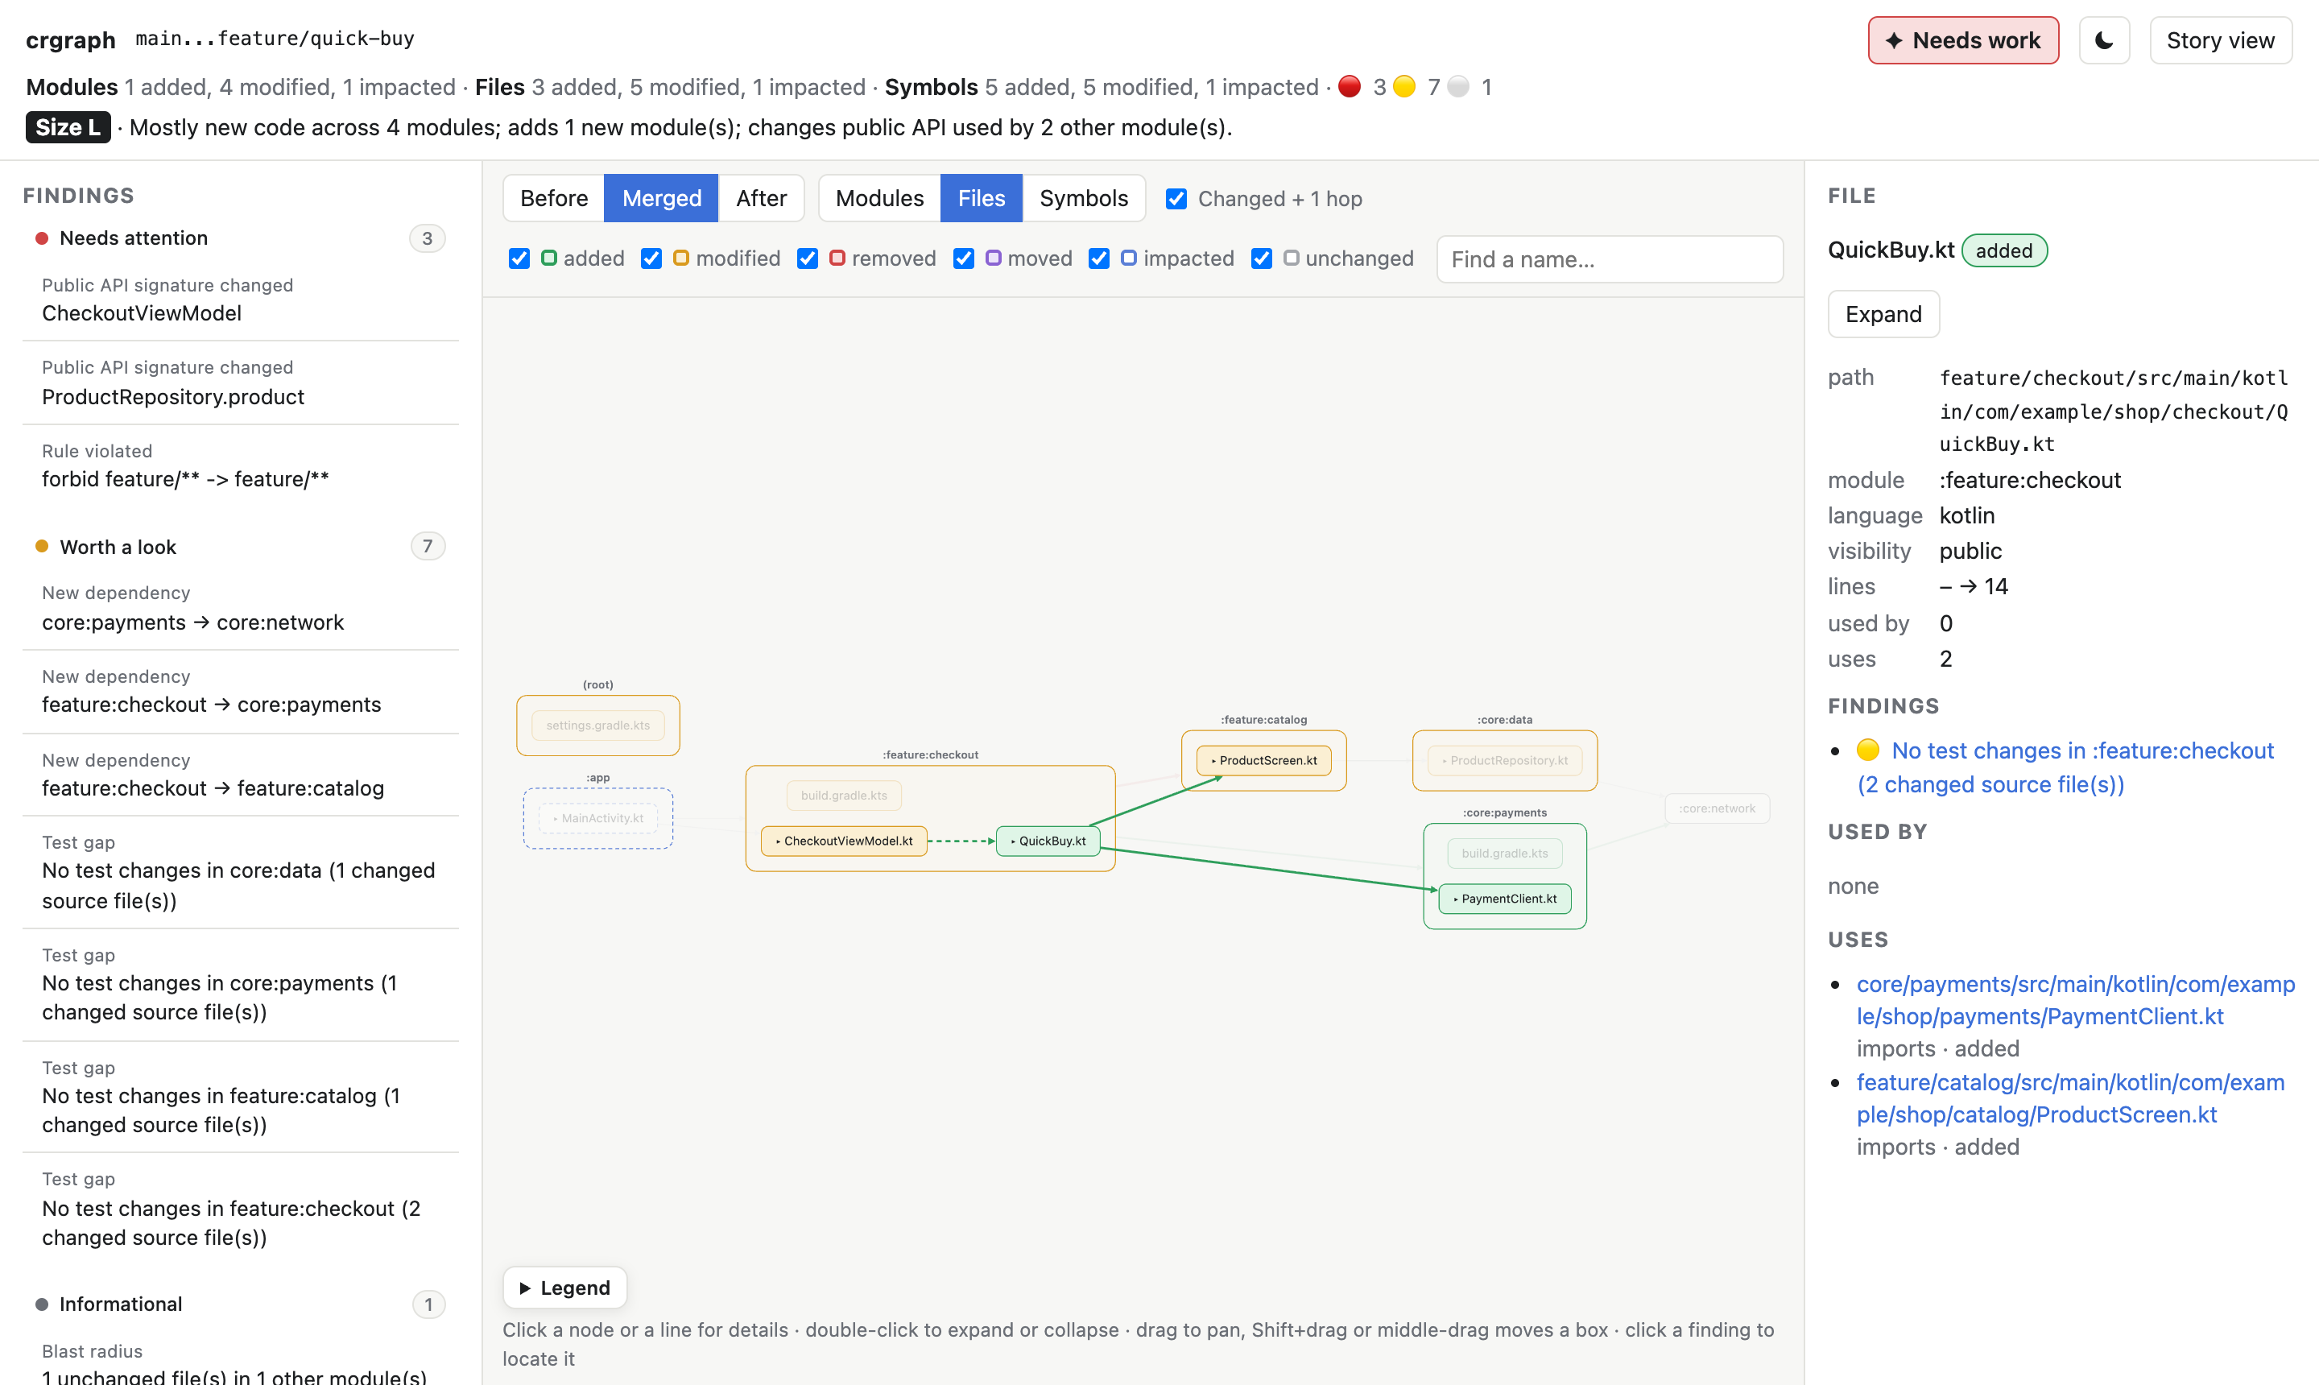This screenshot has height=1385, width=2319.
Task: Click settings.gradle.kts graph node
Action: (x=598, y=726)
